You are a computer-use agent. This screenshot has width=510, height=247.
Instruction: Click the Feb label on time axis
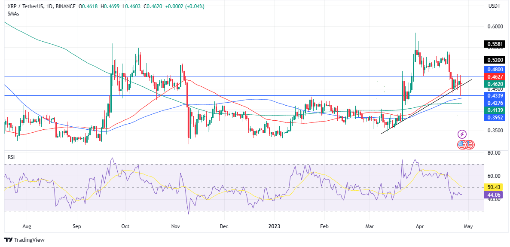[324, 226]
